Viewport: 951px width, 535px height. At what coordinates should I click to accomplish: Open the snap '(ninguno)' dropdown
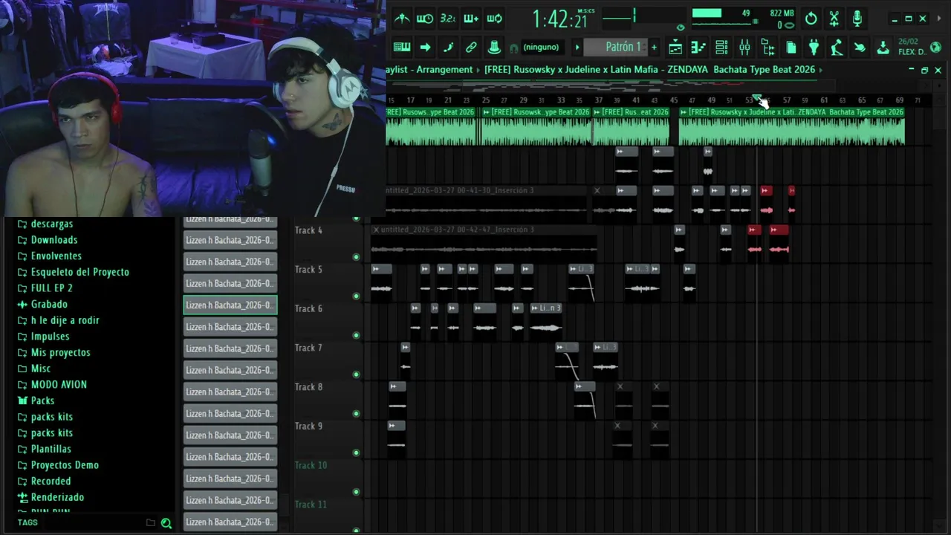pos(541,47)
